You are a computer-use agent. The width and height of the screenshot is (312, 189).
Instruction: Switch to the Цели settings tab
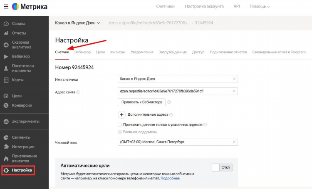point(101,52)
